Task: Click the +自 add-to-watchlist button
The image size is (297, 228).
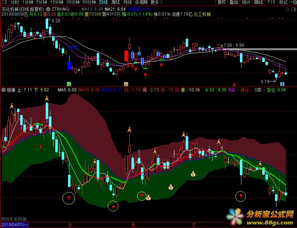Action: click(x=294, y=2)
